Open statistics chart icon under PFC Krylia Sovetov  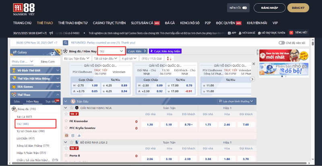[x=79, y=135]
